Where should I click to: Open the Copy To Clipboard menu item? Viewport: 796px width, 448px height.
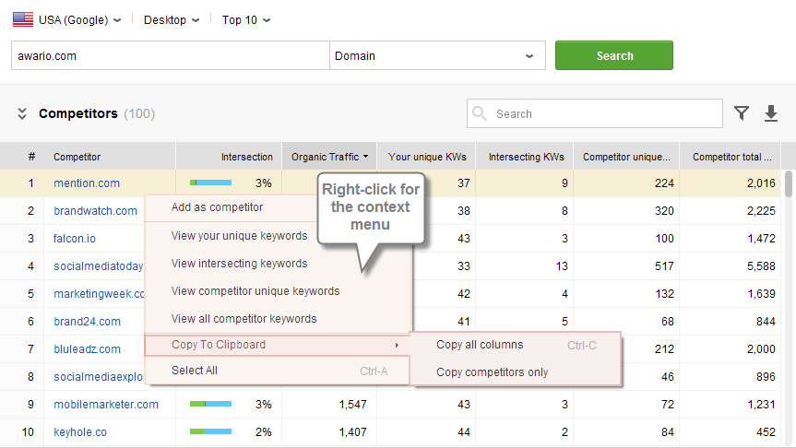[x=277, y=345]
